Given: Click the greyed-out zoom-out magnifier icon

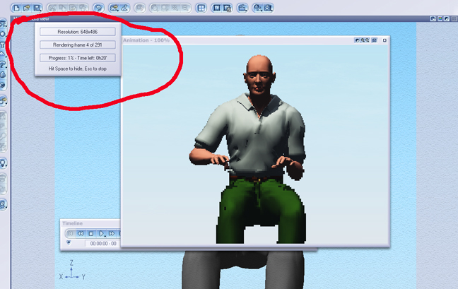Looking at the screenshot, I should pos(185,8).
